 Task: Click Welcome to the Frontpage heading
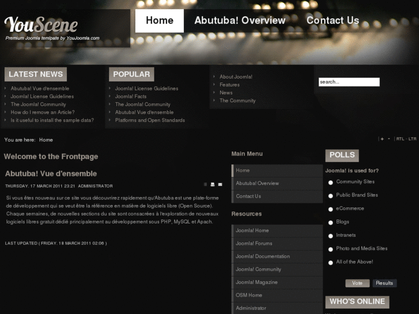(x=51, y=157)
